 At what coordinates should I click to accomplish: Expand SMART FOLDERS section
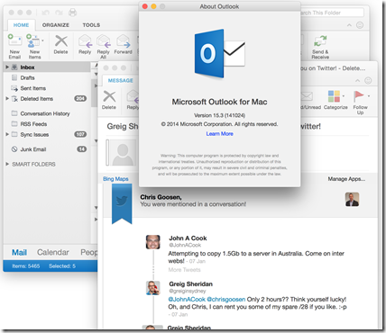tap(7, 164)
